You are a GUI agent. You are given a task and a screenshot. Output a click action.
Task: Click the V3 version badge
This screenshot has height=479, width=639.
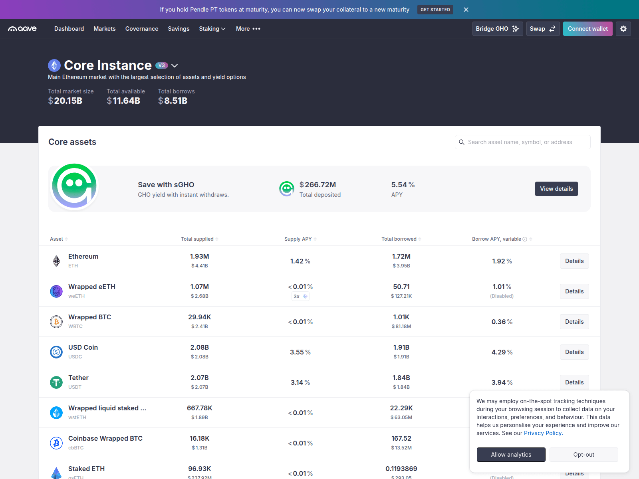click(162, 65)
